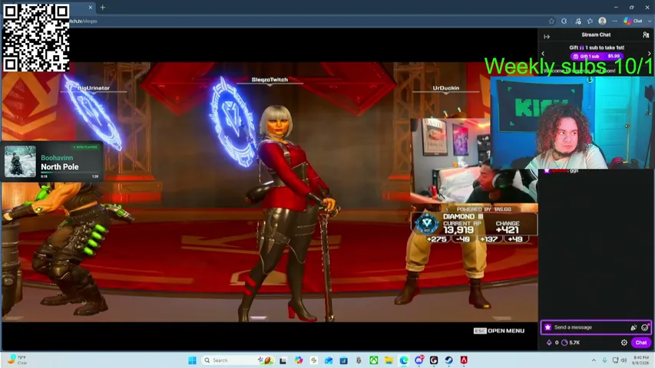The image size is (655, 368).
Task: Open Xbox app on taskbar
Action: coord(373,360)
